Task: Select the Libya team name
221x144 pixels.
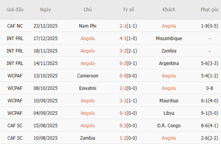Action: tap(169, 113)
